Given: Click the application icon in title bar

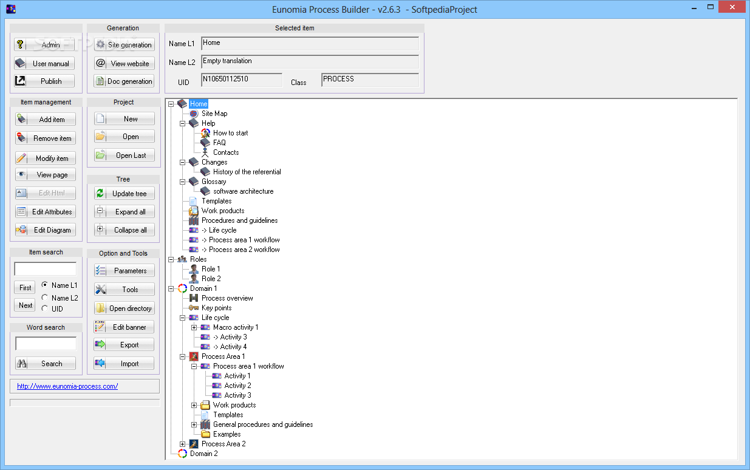Looking at the screenshot, I should (10, 9).
